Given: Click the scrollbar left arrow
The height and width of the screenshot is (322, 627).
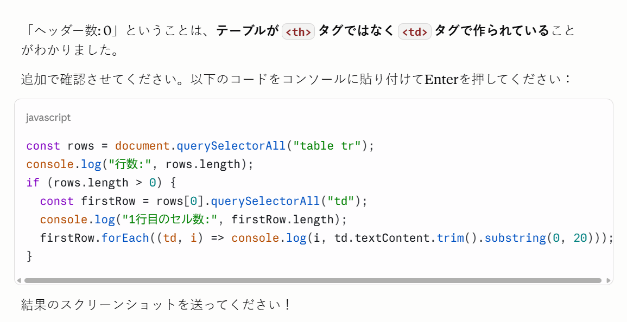Looking at the screenshot, I should [19, 280].
